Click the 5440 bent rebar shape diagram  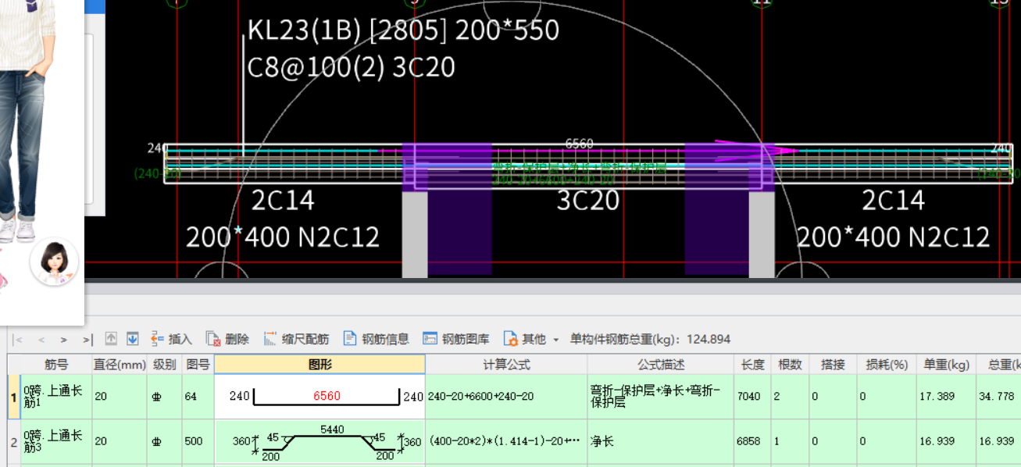pos(320,442)
